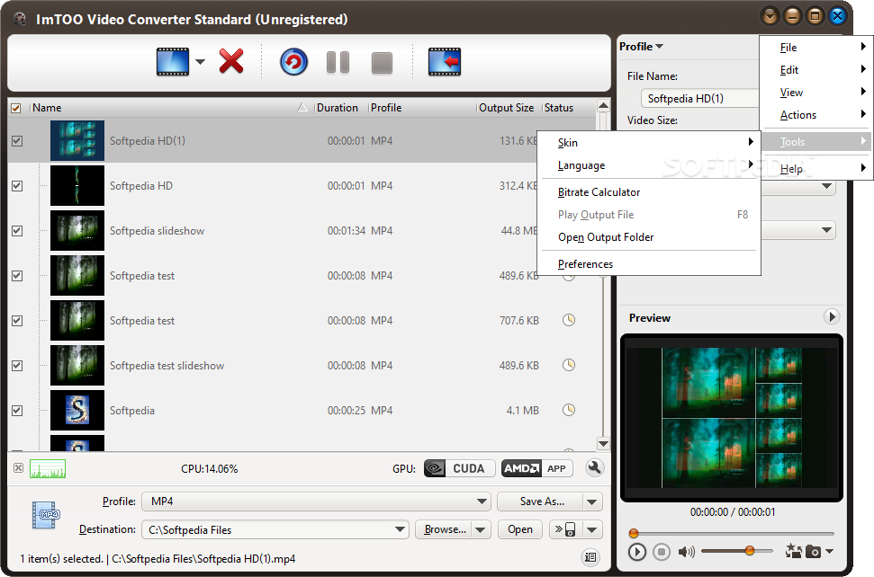Click the preview seek bar handle
The image size is (874, 577).
click(633, 533)
